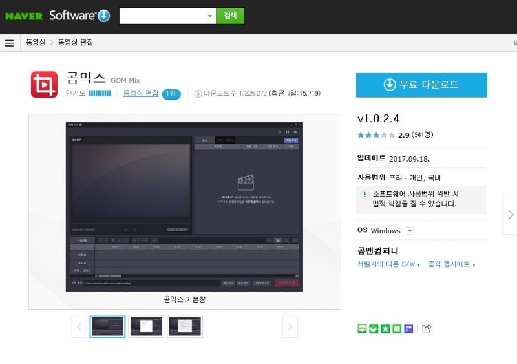Screen dimensions: 517x364
Task: Click the NAVER logo
Action: coord(24,16)
